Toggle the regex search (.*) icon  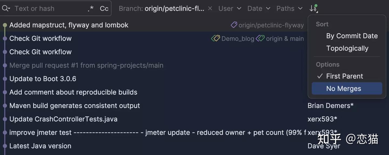pos(90,8)
